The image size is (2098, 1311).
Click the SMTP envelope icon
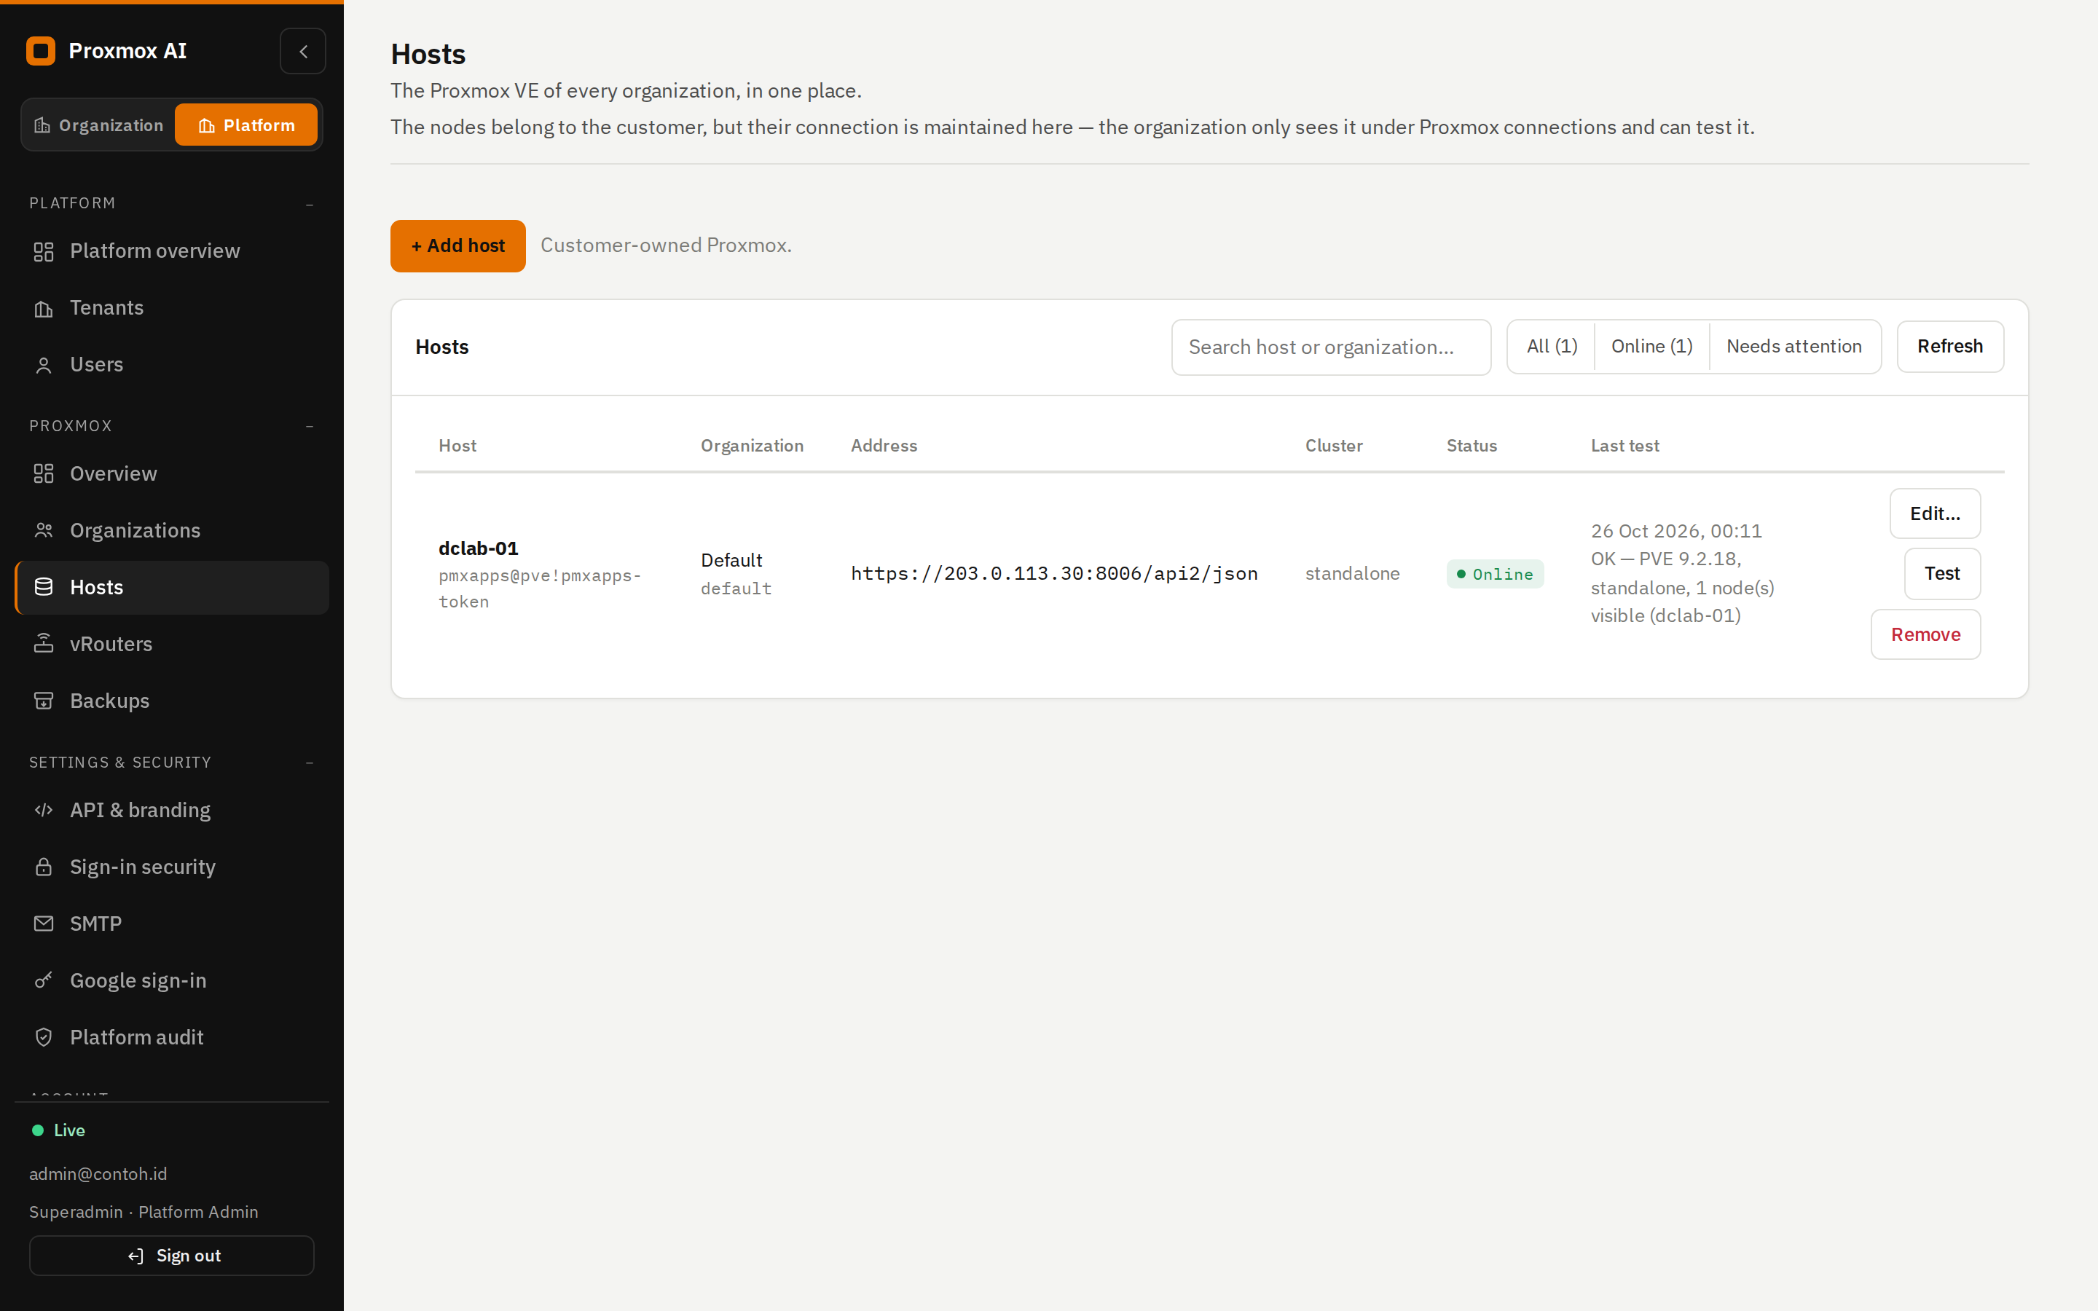(x=44, y=924)
